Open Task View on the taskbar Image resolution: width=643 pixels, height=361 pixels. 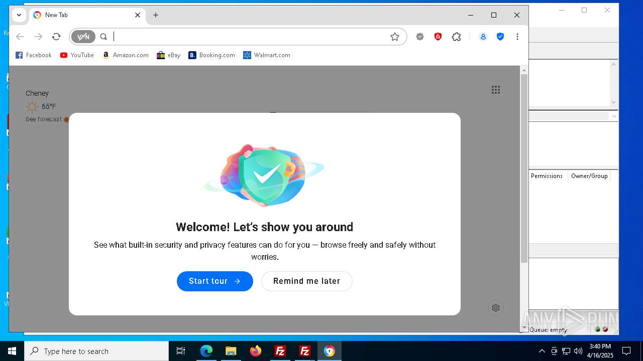pos(181,351)
